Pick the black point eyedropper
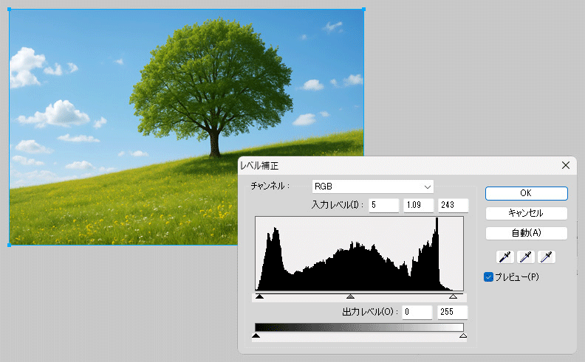The height and width of the screenshot is (362, 585). pos(504,257)
